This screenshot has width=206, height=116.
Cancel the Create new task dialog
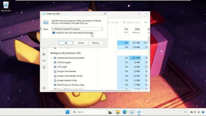click(81, 43)
